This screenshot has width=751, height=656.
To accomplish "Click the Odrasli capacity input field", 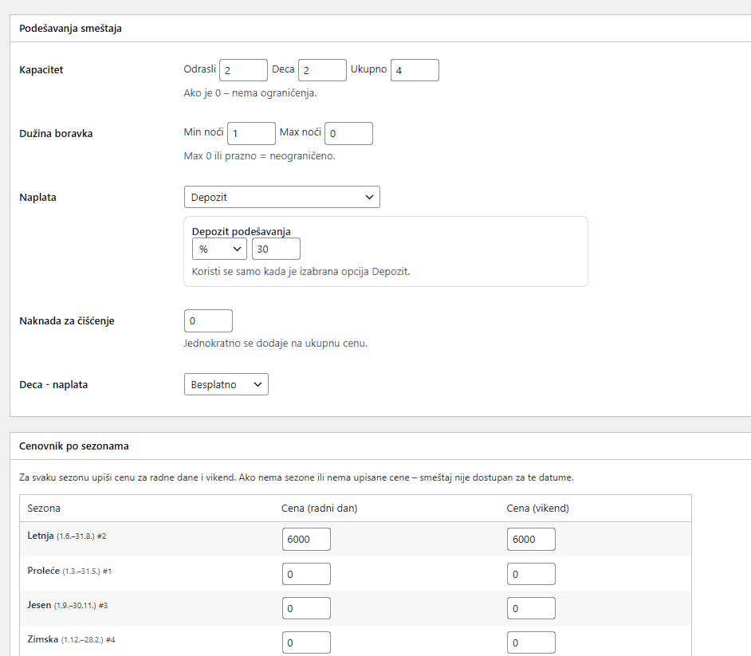I will point(243,70).
